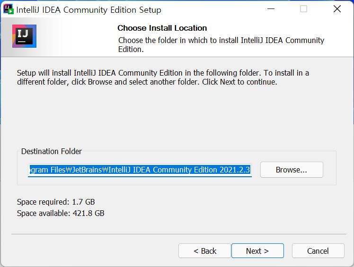The width and height of the screenshot is (354, 267).
Task: Click the "Choose Install Location" heading
Action: (x=162, y=28)
